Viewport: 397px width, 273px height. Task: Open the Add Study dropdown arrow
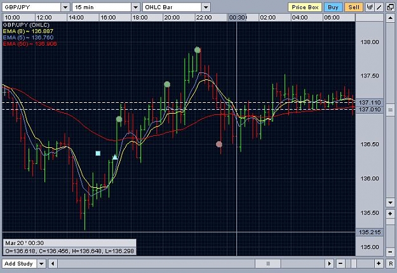tap(41, 263)
